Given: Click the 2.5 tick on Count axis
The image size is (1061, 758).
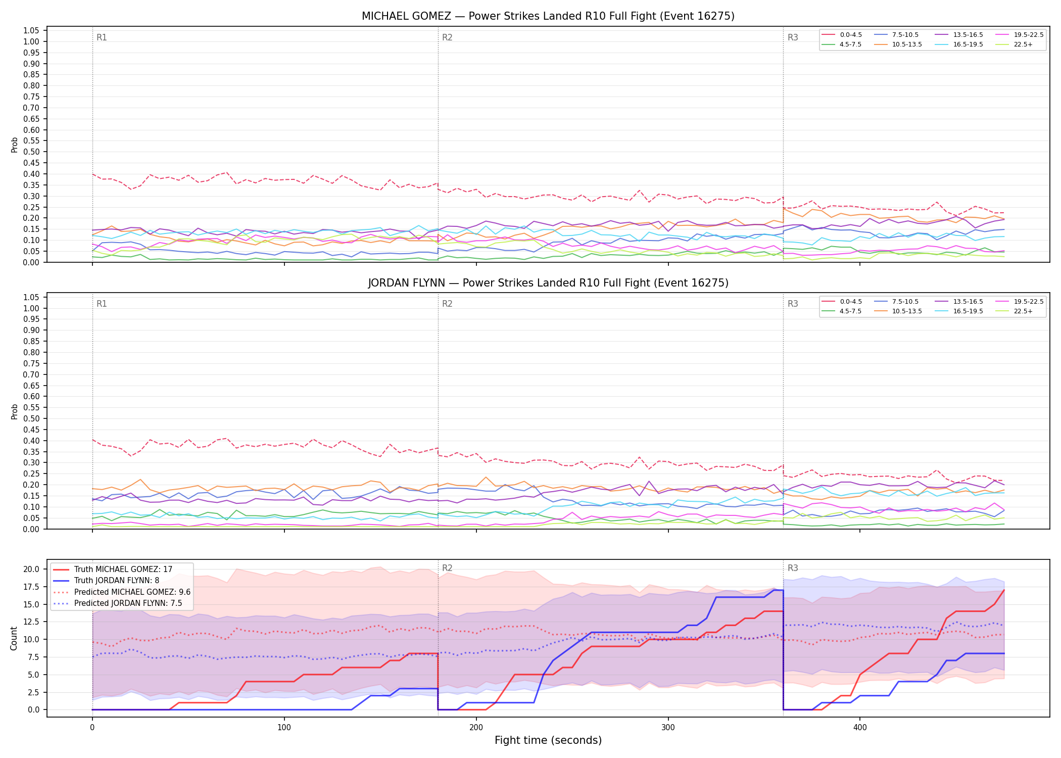Looking at the screenshot, I should [x=33, y=692].
